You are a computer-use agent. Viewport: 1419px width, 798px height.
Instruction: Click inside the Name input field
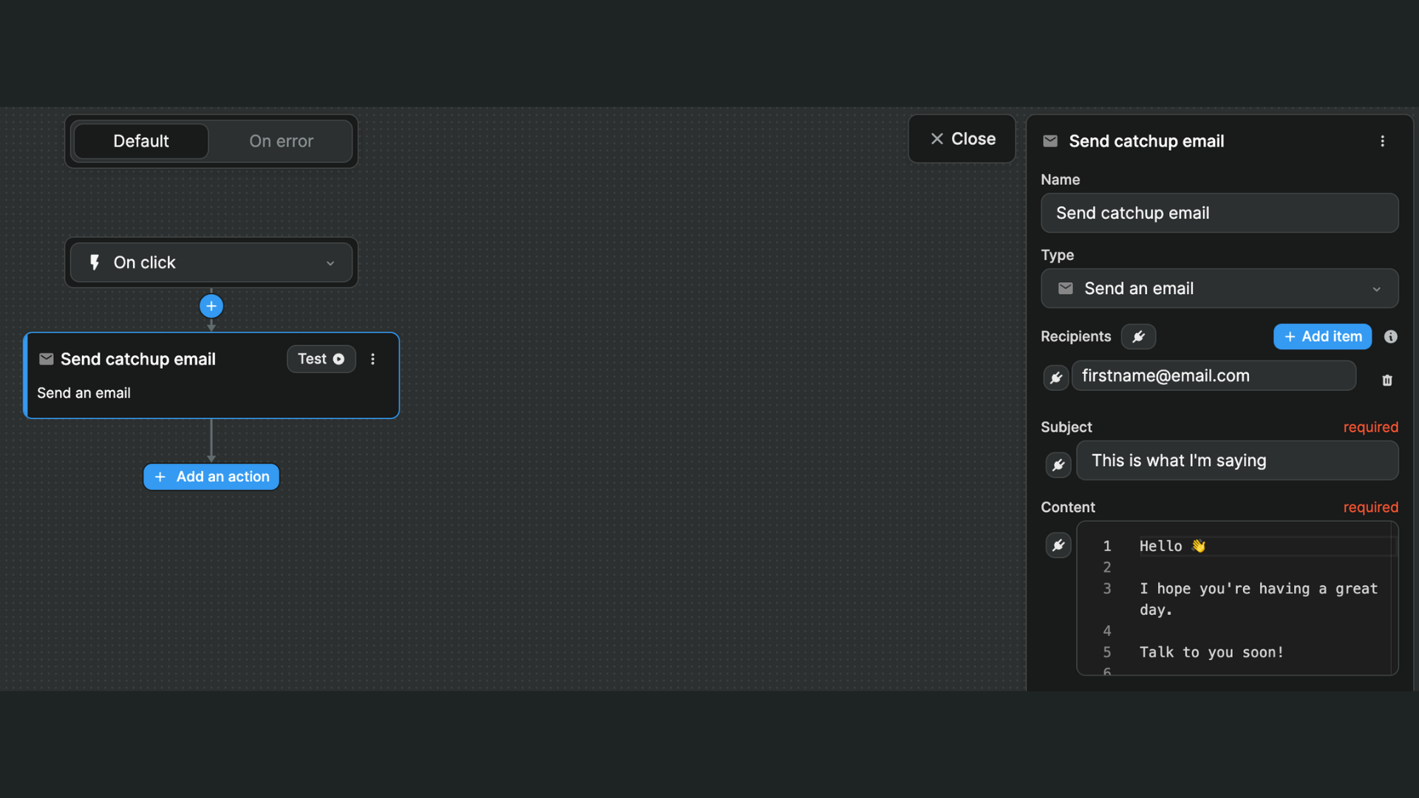pyautogui.click(x=1219, y=213)
